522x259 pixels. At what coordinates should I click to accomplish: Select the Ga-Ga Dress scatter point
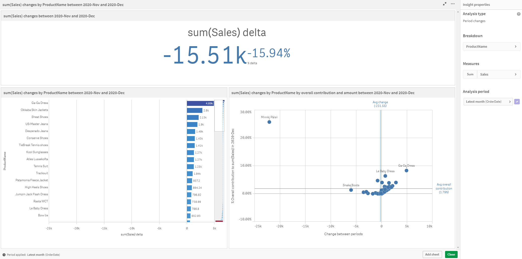click(406, 171)
